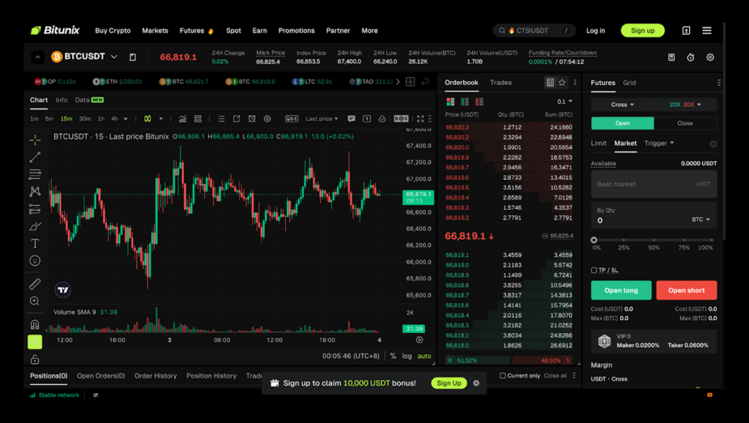
Task: Open chart indicators menu
Action: pyautogui.click(x=182, y=119)
